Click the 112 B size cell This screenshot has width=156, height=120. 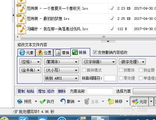(122, 29)
